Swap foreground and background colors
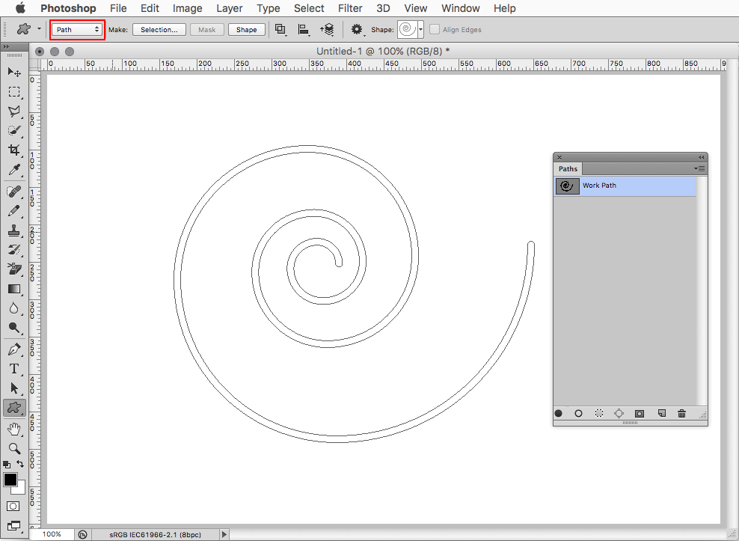739x541 pixels. [20, 465]
